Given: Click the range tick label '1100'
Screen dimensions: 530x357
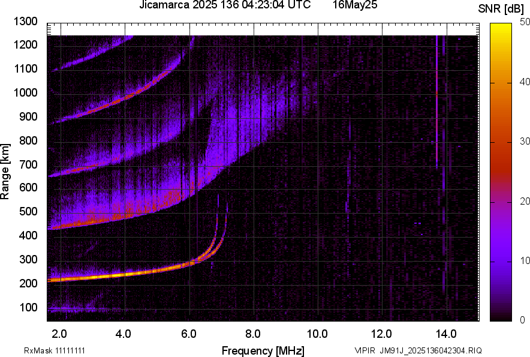Looking at the screenshot, I should (x=26, y=68).
